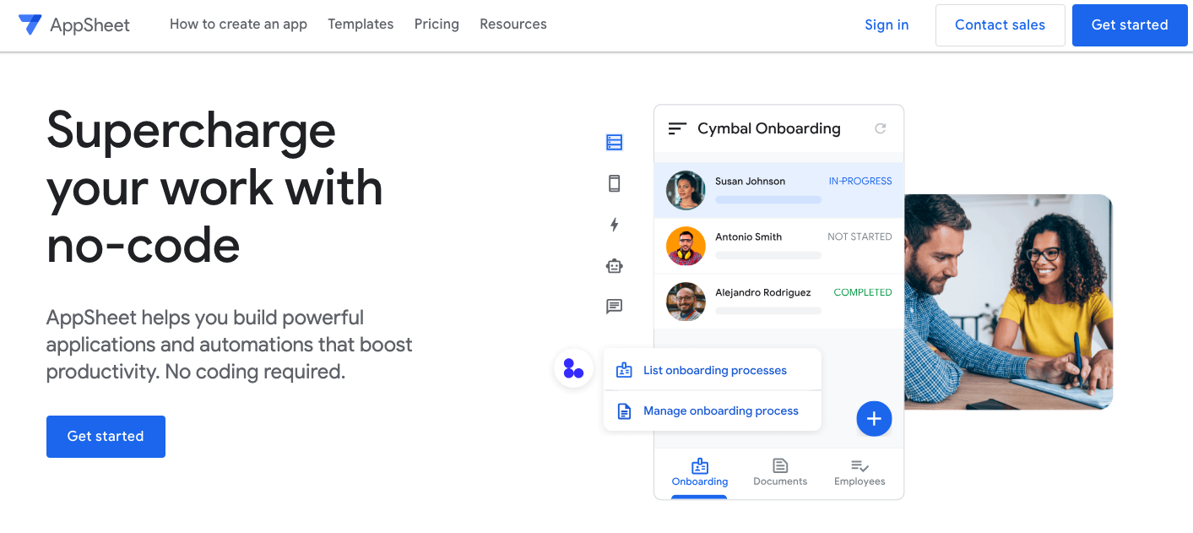Open the Resources menu
1193x533 pixels.
513,24
